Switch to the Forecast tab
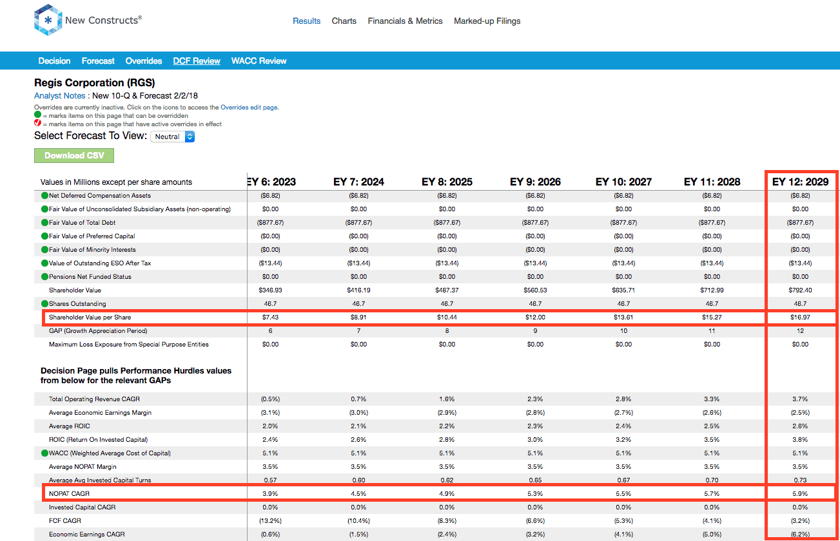840x541 pixels. click(x=98, y=61)
